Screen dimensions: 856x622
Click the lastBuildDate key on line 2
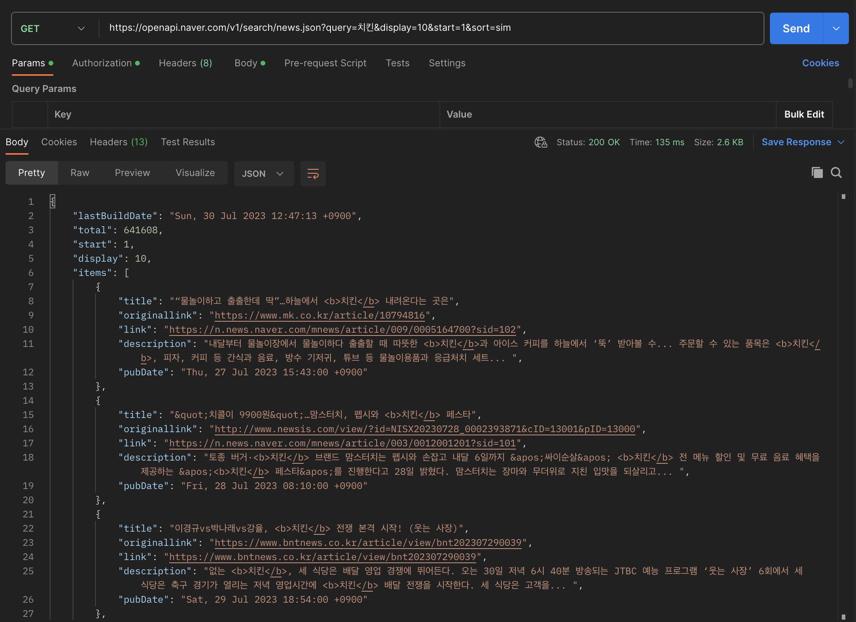pos(115,216)
